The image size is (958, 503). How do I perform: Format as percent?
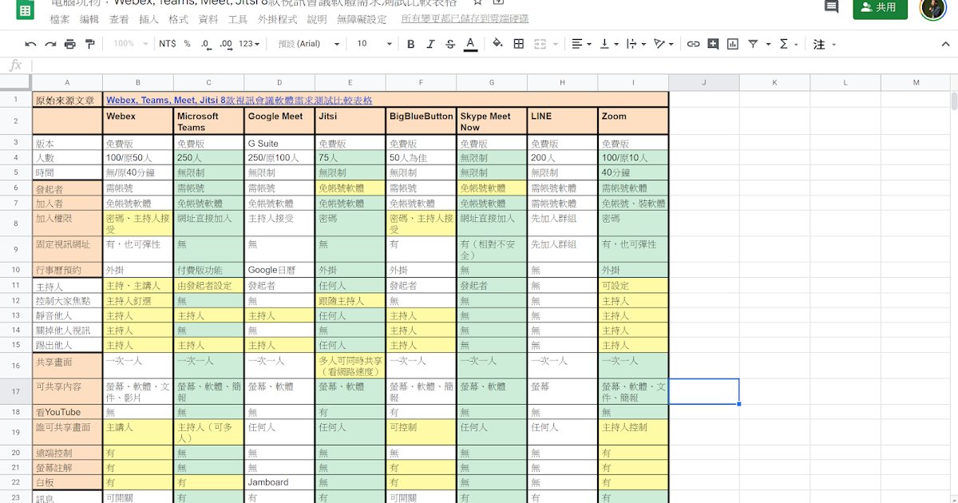[187, 44]
